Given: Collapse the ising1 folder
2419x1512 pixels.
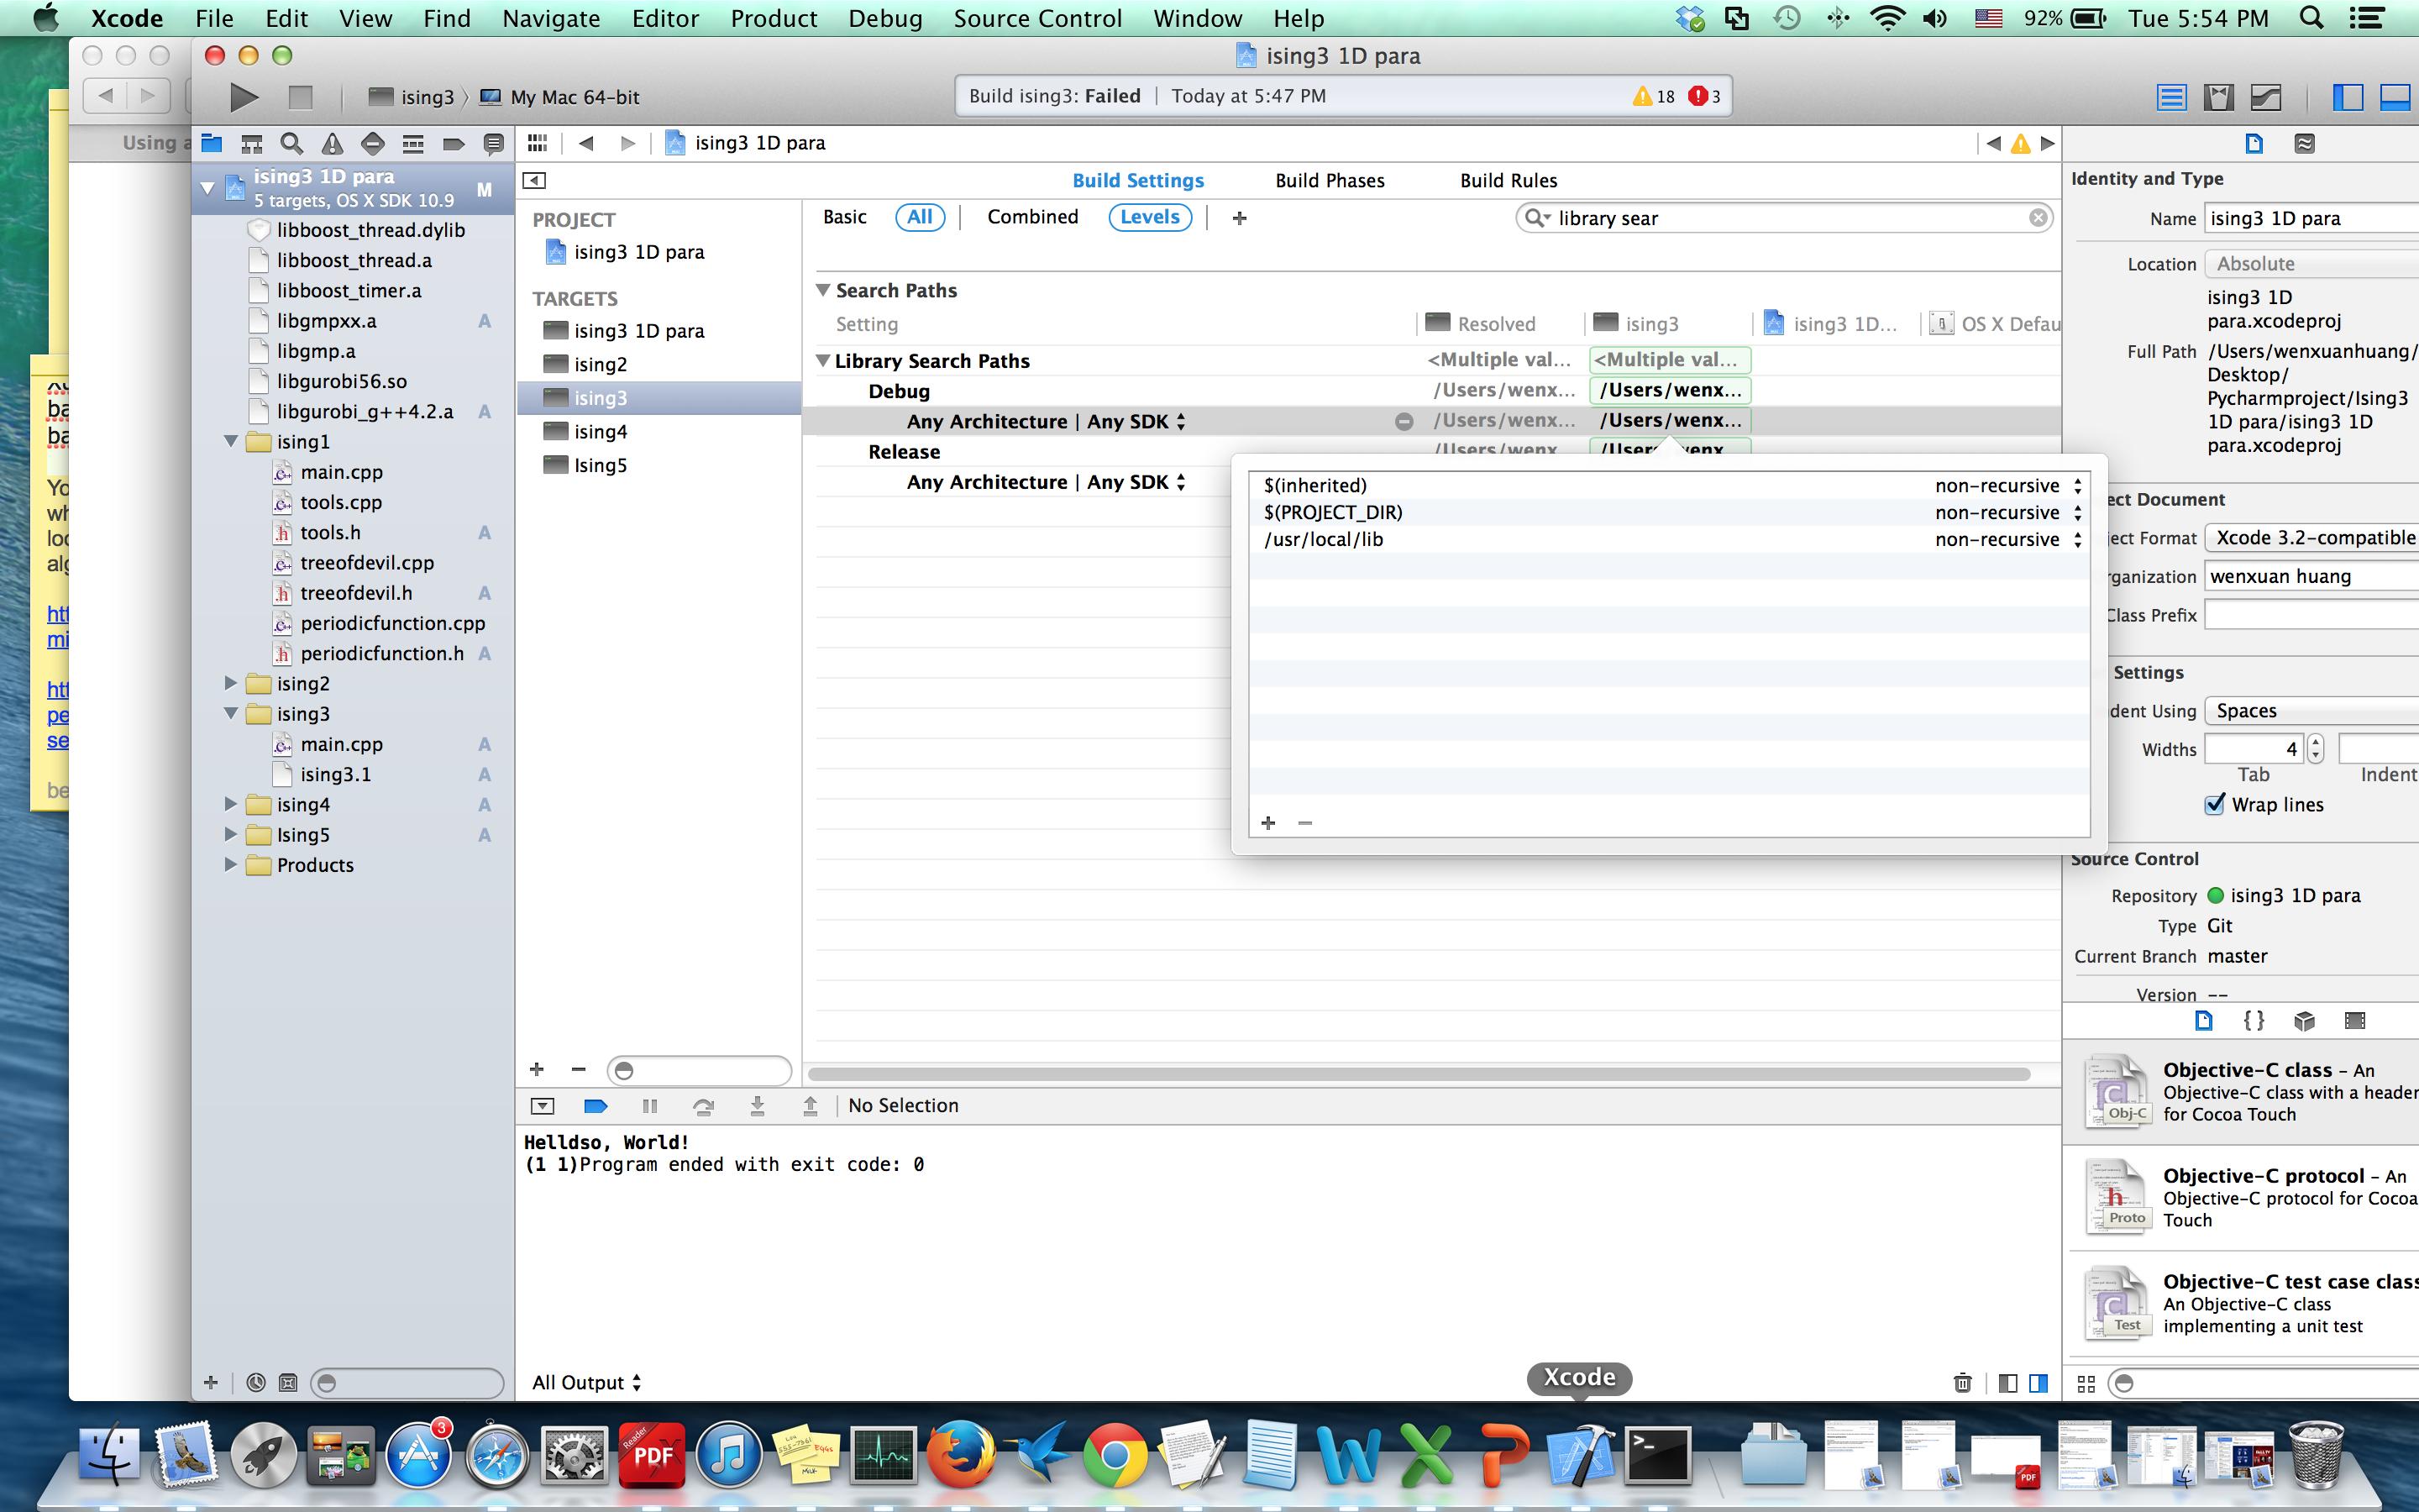Looking at the screenshot, I should (231, 441).
